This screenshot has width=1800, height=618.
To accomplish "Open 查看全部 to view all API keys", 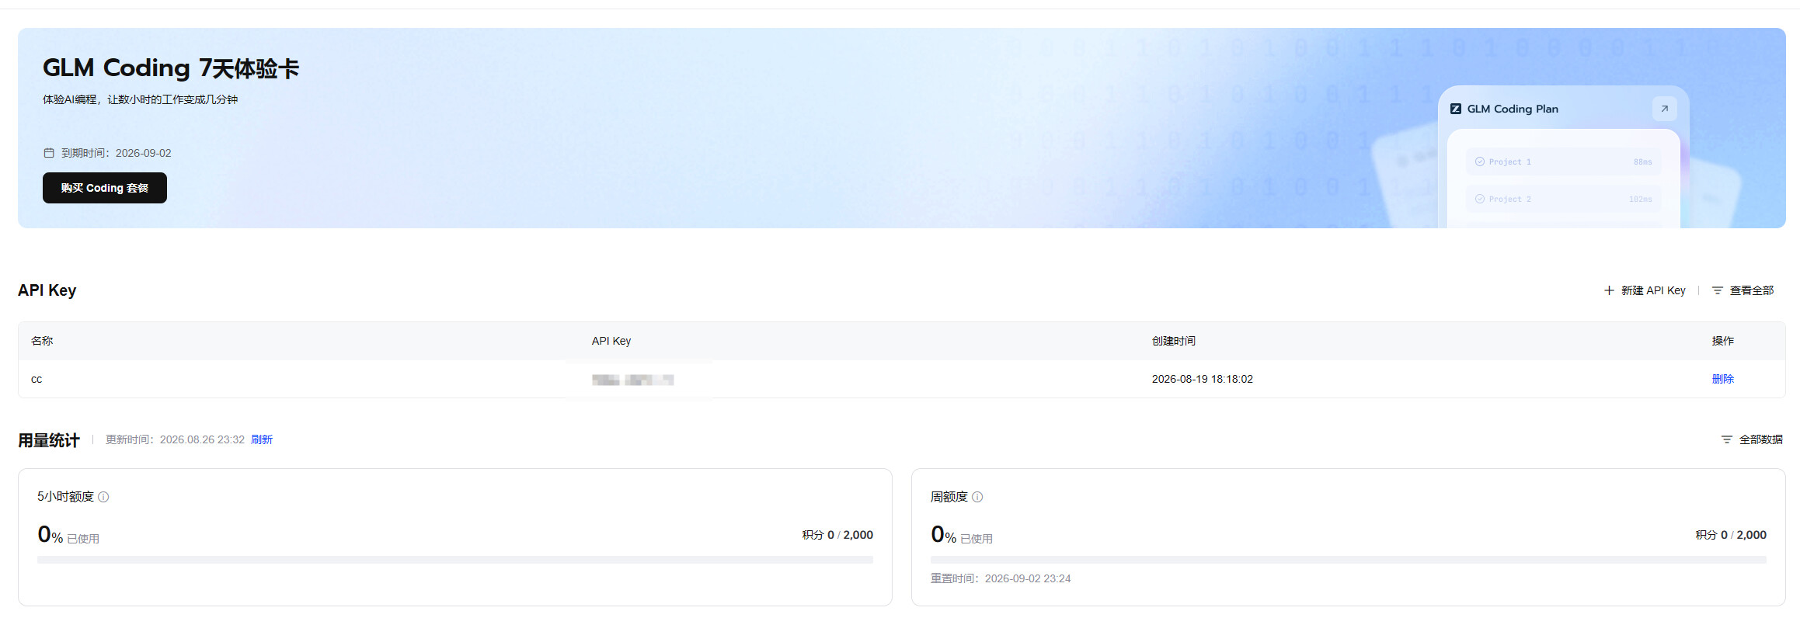I will click(1743, 290).
